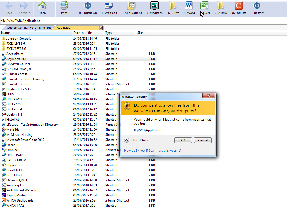The image size is (287, 213).
Task: Click the red Log Off icon
Action: (x=239, y=6)
